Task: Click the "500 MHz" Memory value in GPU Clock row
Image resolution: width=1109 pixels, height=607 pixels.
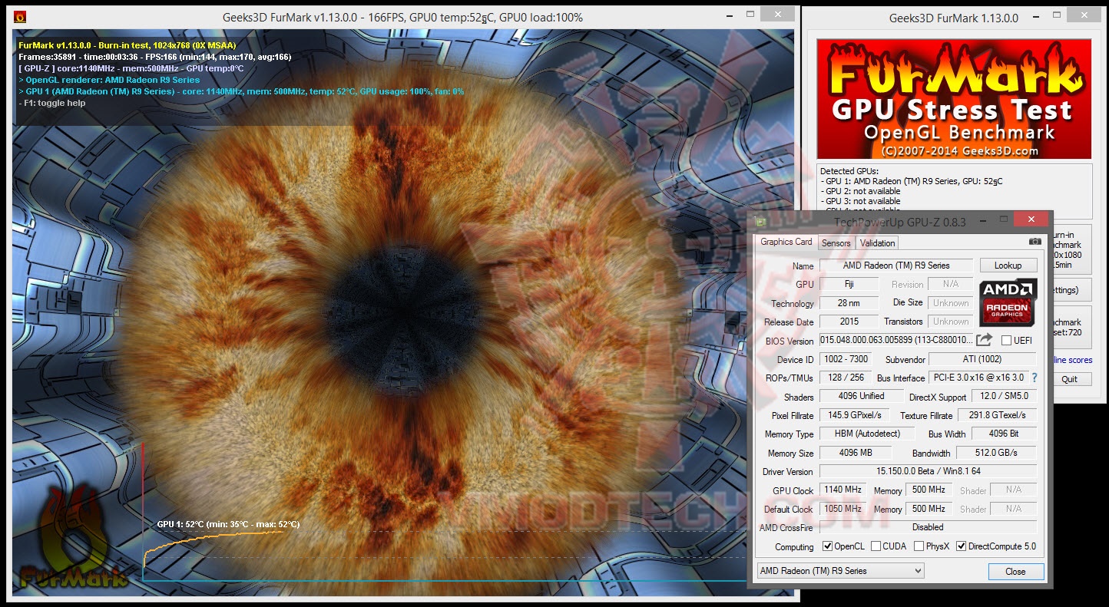Action: coord(929,490)
